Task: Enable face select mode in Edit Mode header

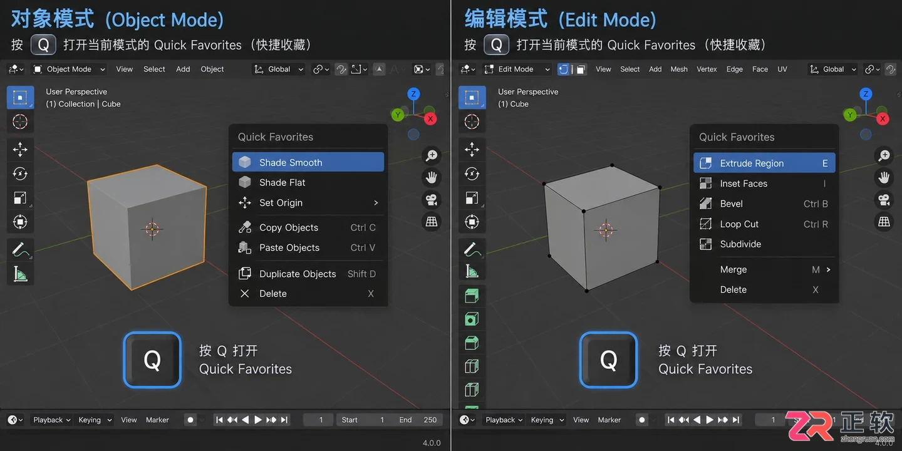Action: (x=581, y=69)
